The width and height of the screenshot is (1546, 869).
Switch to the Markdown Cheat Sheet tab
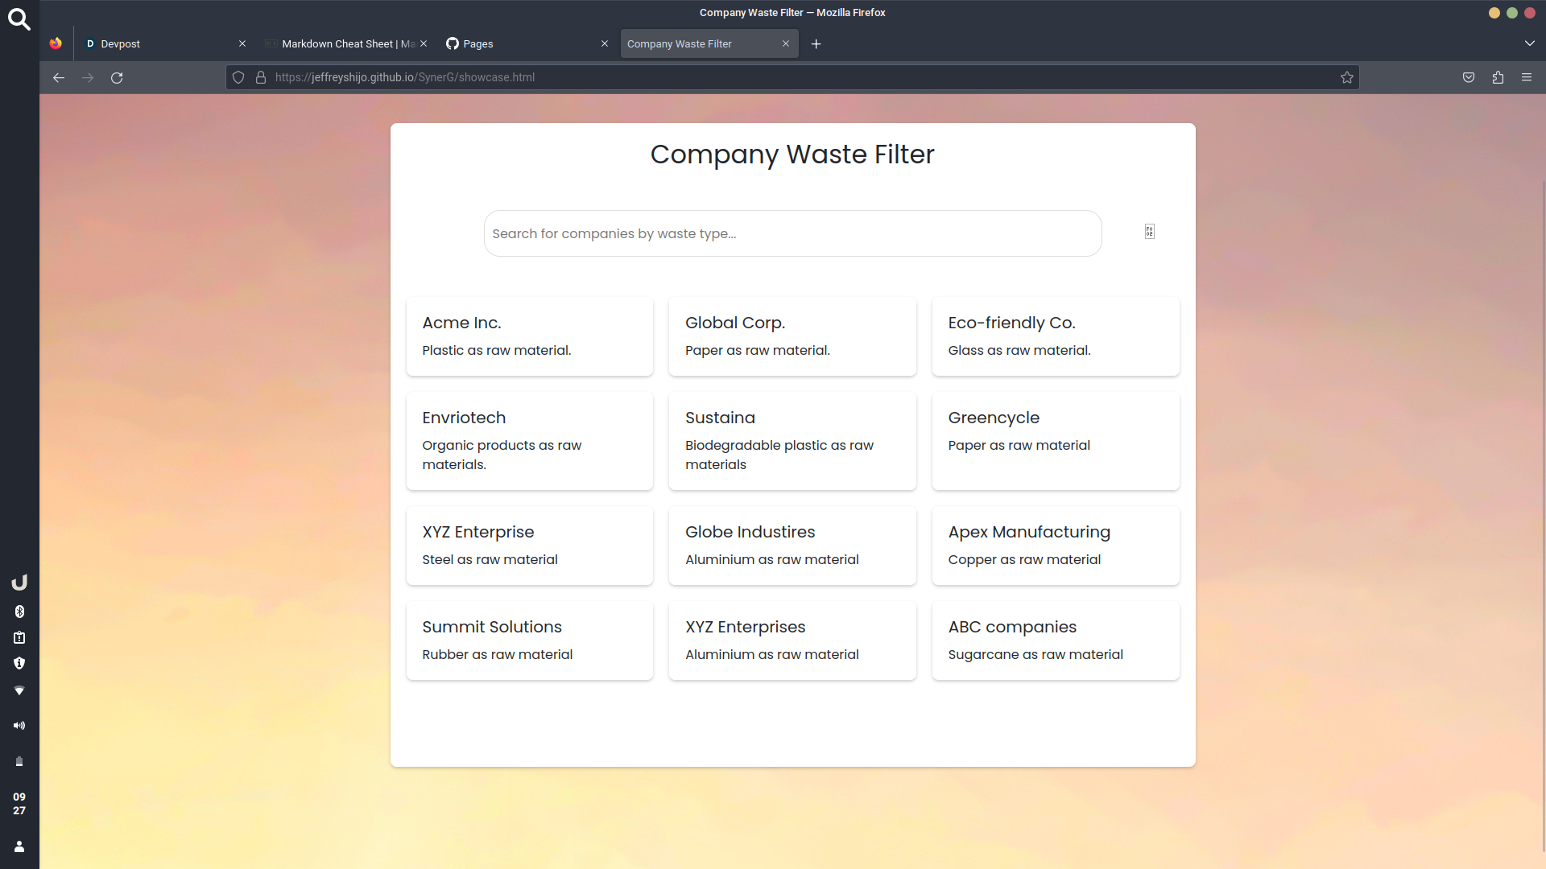(342, 43)
